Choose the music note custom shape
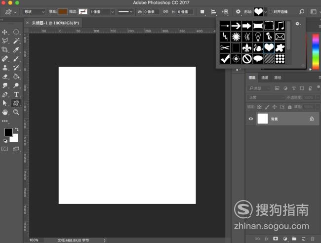Image resolution: width=321 pixels, height=243 pixels. click(x=280, y=26)
